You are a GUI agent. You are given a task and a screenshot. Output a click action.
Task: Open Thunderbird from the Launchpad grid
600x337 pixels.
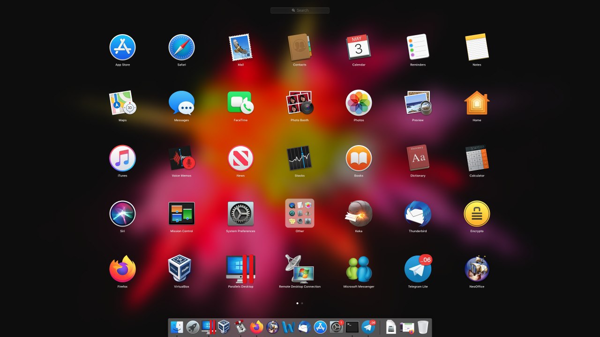tap(418, 213)
